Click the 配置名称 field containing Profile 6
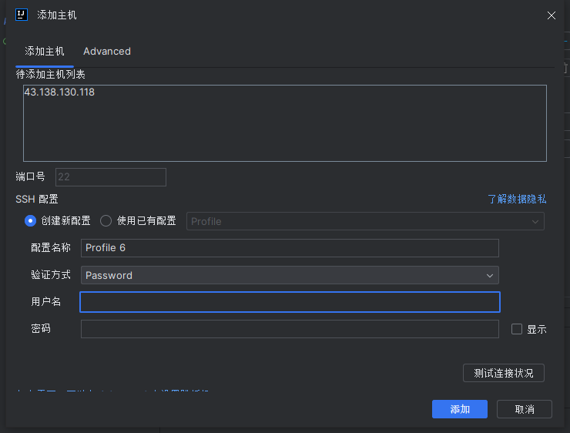 (x=290, y=248)
